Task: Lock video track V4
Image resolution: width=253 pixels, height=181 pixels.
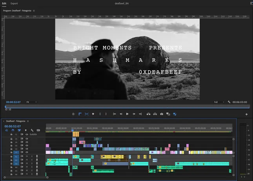Action: (11, 142)
